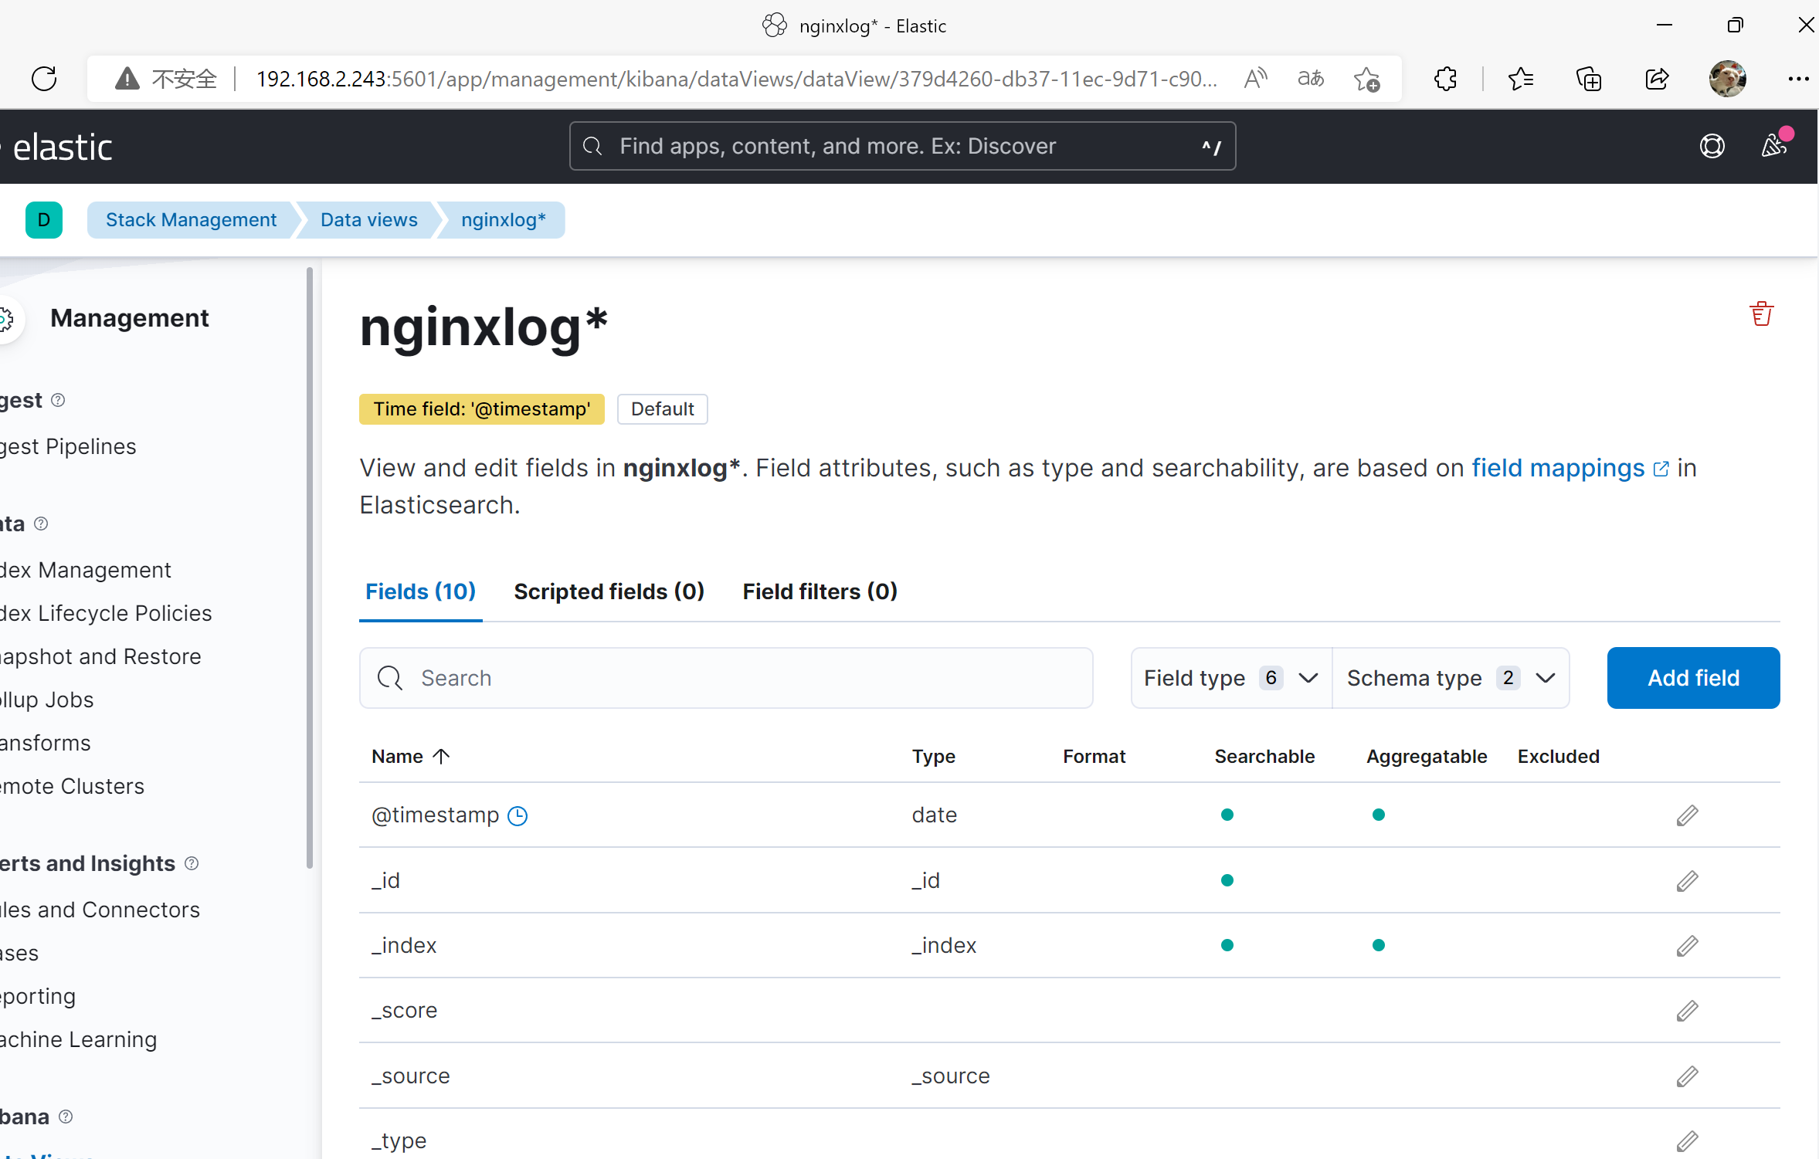The height and width of the screenshot is (1159, 1819).
Task: Click the browser refresh icon
Action: tap(44, 79)
